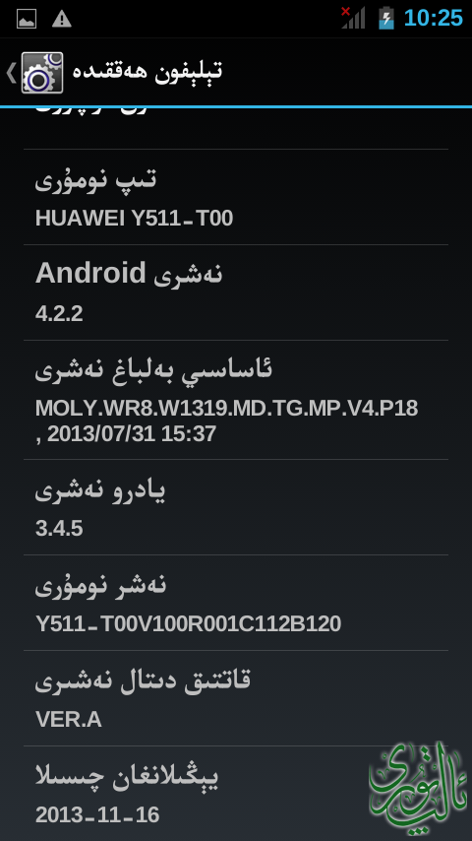Tap the hardware version VER.A entry

(x=236, y=698)
